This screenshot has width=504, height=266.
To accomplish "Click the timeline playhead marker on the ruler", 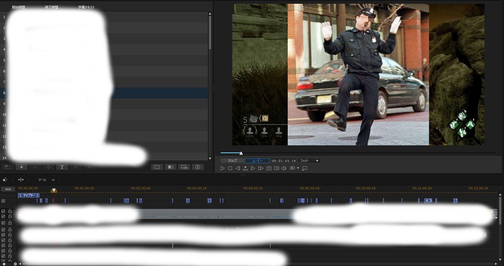I will coord(54,191).
